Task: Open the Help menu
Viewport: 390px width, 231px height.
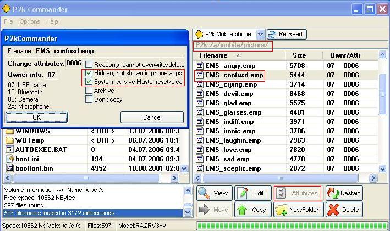Action: pyautogui.click(x=52, y=21)
